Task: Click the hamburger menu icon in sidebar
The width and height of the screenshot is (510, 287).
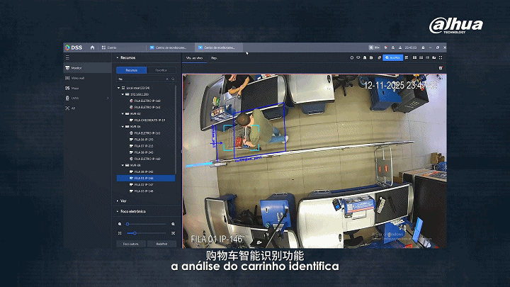Action: pos(67,57)
